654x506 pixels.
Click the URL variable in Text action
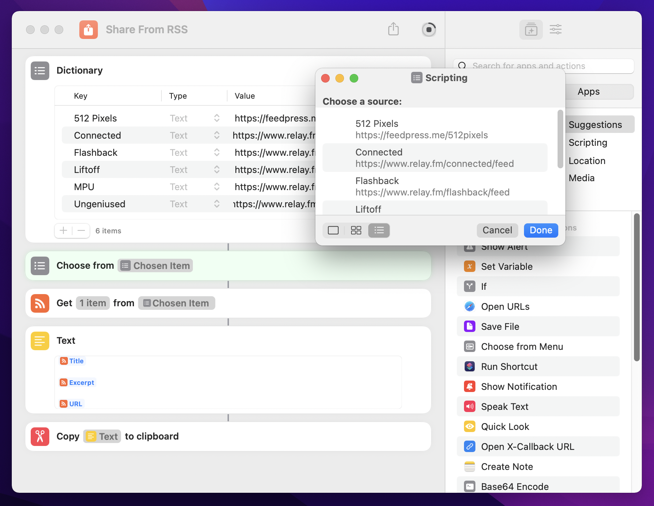(x=72, y=404)
